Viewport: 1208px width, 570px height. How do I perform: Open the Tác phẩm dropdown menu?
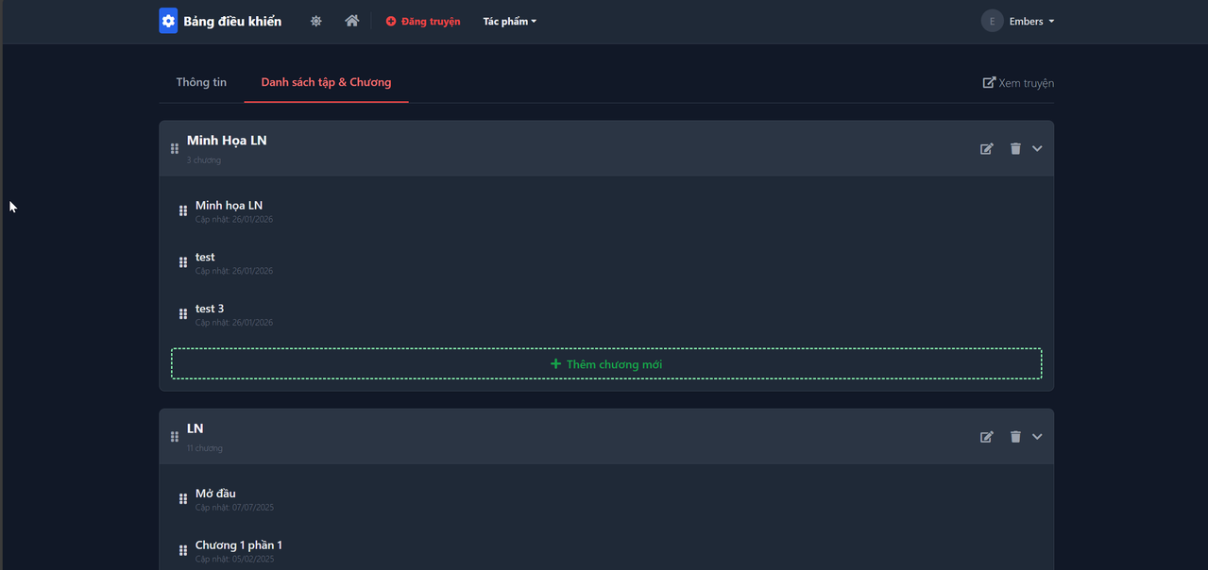510,21
